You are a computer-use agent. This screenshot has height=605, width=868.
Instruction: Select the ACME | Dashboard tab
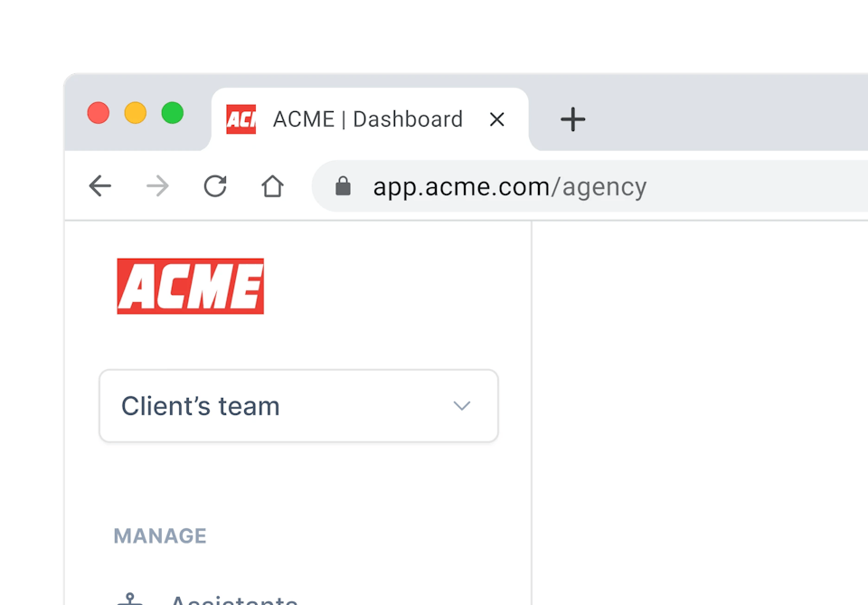click(370, 119)
